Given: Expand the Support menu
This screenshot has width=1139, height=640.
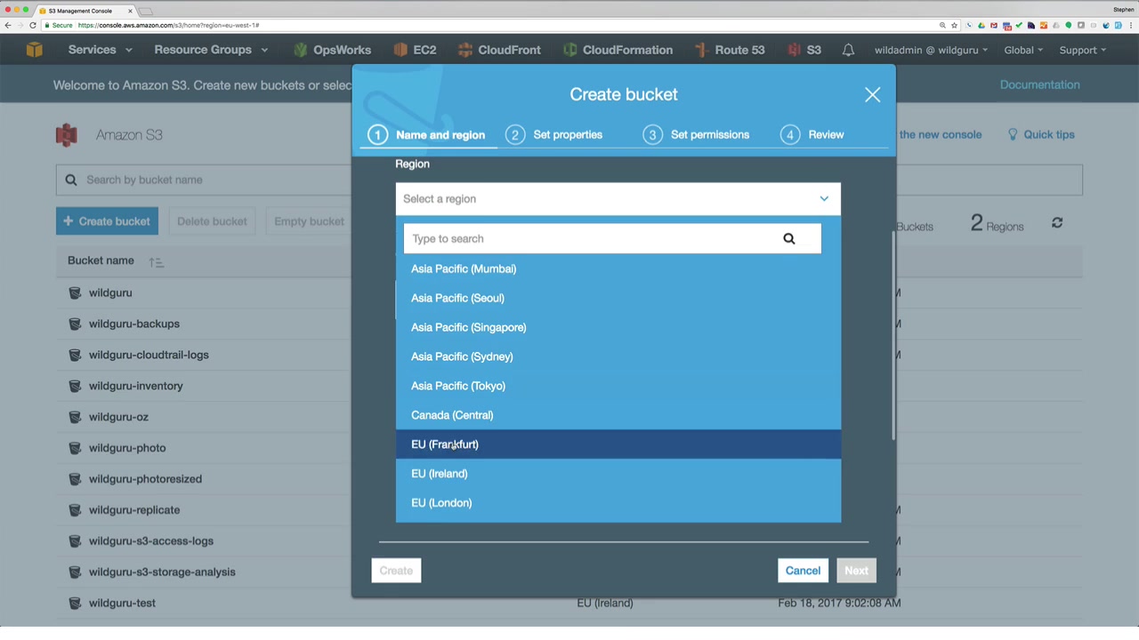Looking at the screenshot, I should (x=1082, y=50).
